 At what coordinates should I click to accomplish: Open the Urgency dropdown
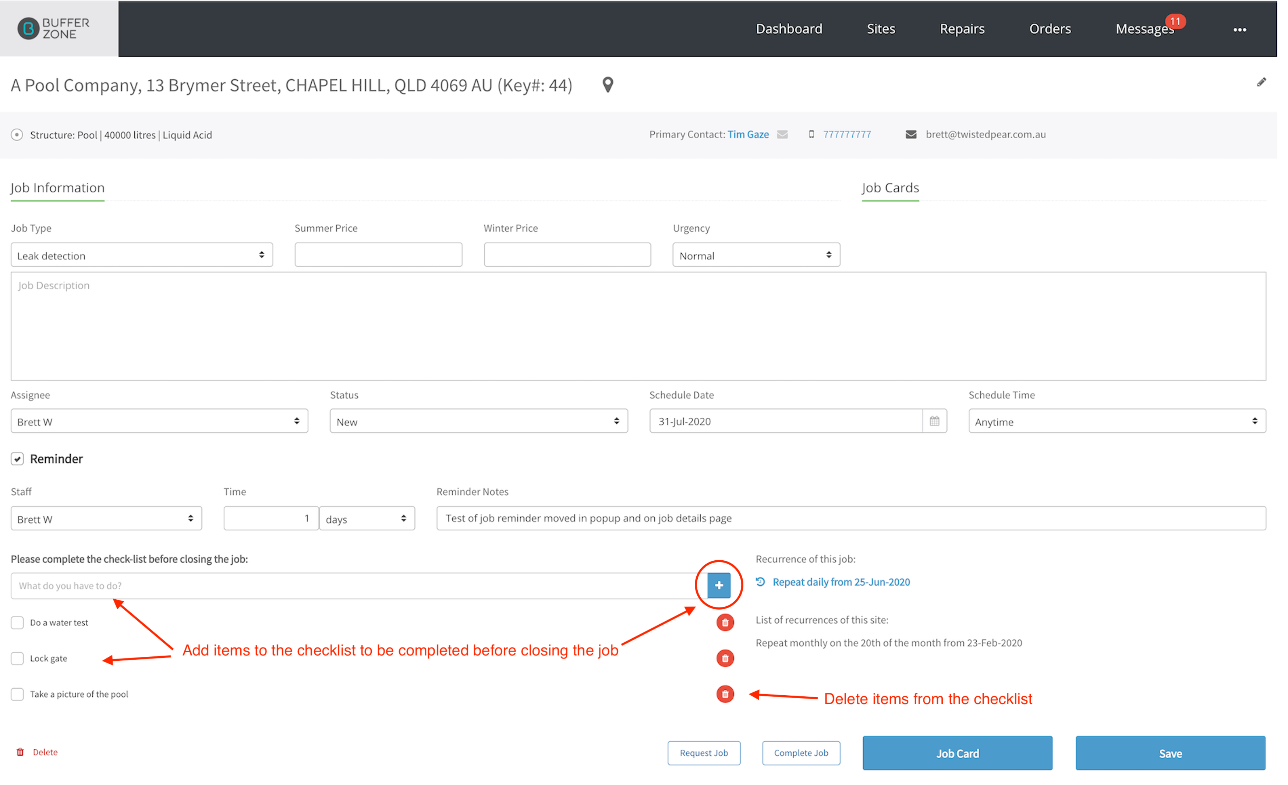coord(756,255)
